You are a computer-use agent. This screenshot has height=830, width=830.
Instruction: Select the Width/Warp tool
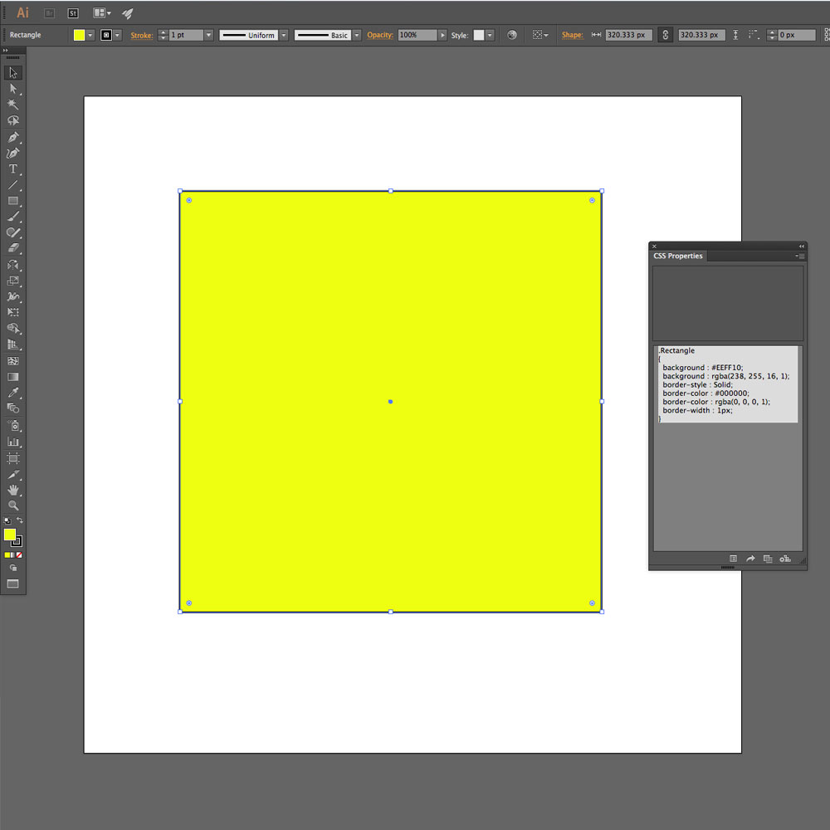coord(13,296)
